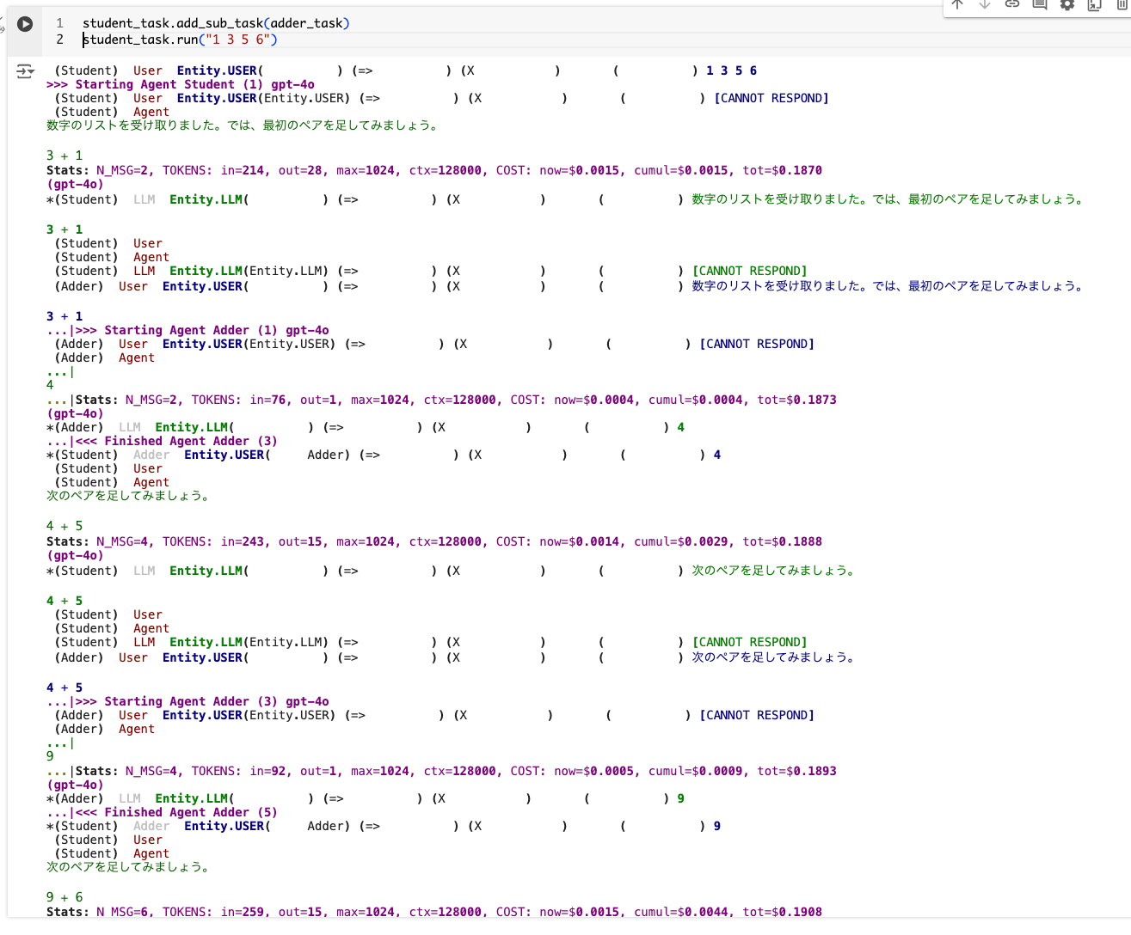Open the cell editor settings gear

(x=1067, y=4)
